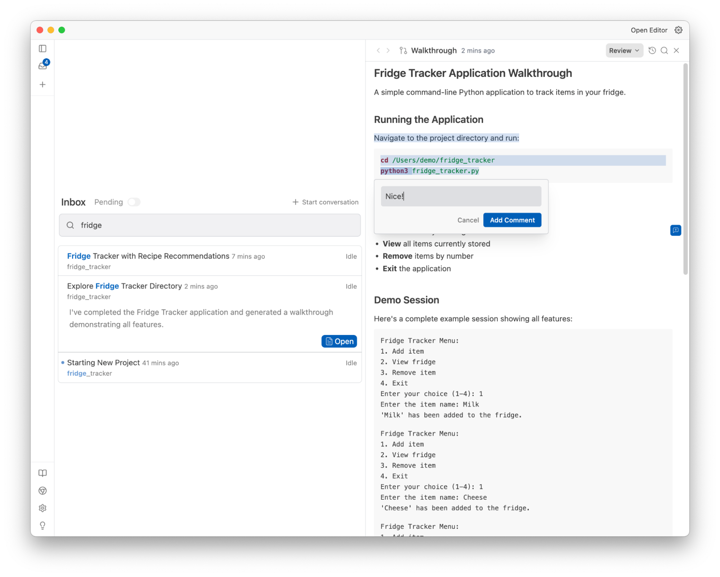Click the walkthrough vertical scrollbar
Image resolution: width=720 pixels, height=577 pixels.
pyautogui.click(x=685, y=169)
